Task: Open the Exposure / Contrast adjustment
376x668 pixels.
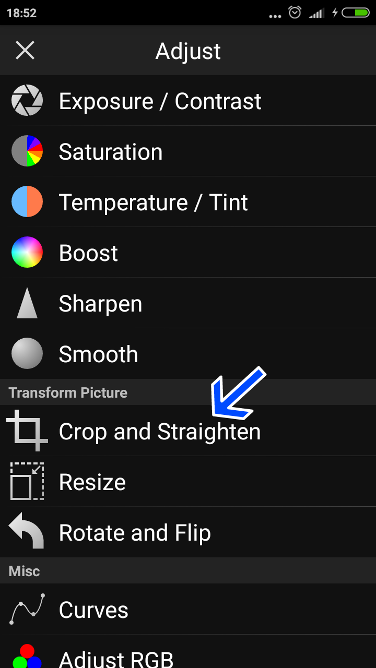Action: pyautogui.click(x=160, y=101)
